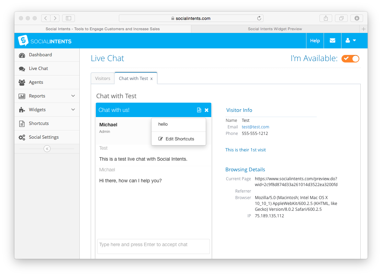Click the Edit Shortcuts pencil icon
The image size is (382, 276).
[160, 139]
